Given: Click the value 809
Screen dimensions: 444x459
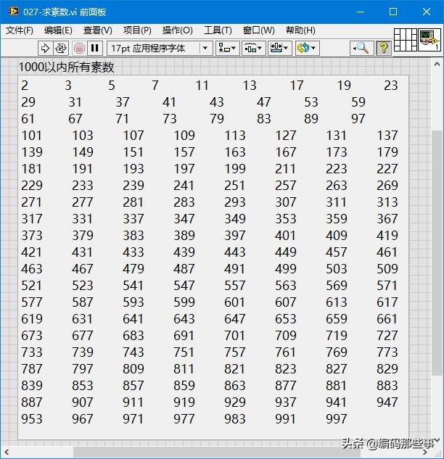Looking at the screenshot, I should pos(133,369).
